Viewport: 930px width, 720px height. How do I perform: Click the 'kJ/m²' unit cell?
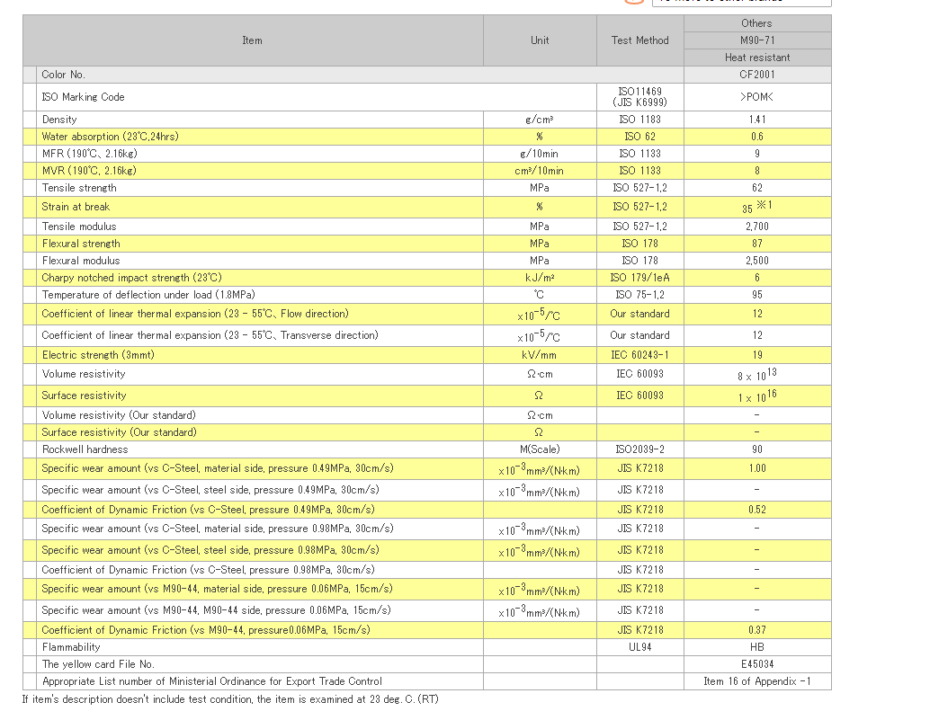540,278
